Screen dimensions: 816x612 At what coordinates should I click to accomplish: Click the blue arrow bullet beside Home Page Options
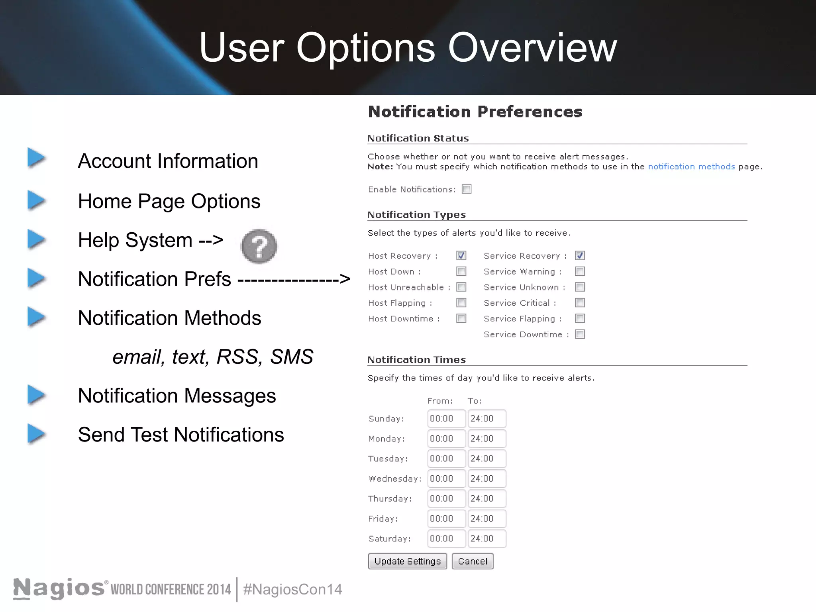point(36,200)
